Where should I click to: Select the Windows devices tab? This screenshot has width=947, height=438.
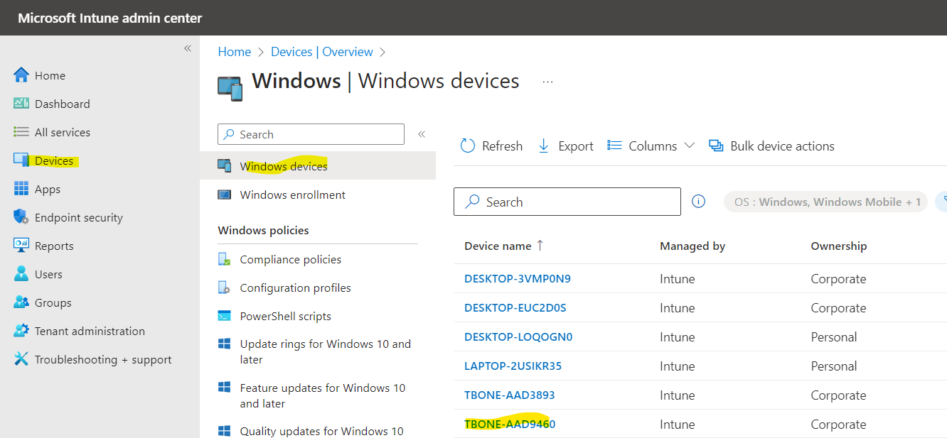pos(284,165)
